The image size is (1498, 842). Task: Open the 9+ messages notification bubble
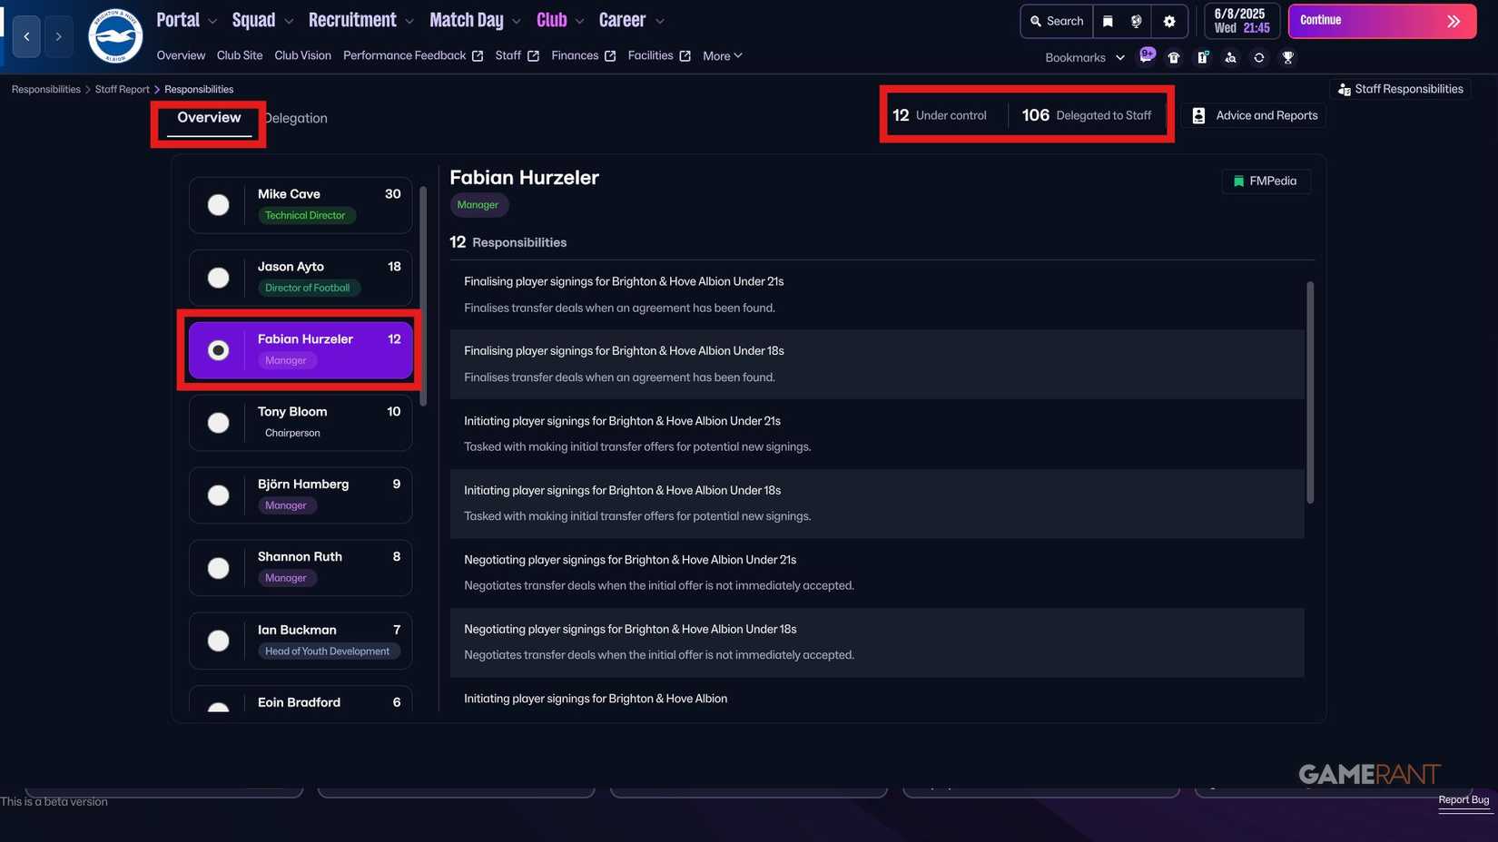tap(1147, 54)
